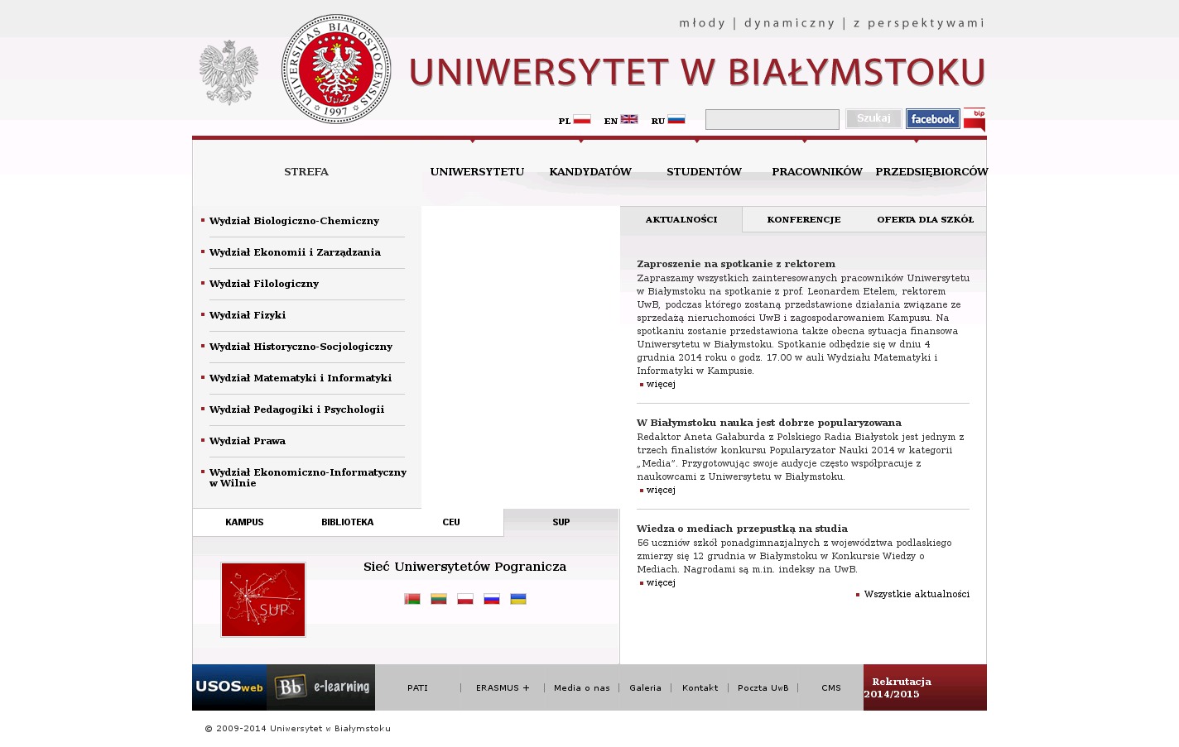Viewport: 1179px width, 747px height.
Task: Open Wydział Matematyki i Informatyki link
Action: coord(301,378)
